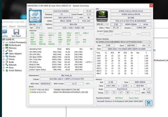Click Summary monitor icon in main toolbar

coord(5,32)
